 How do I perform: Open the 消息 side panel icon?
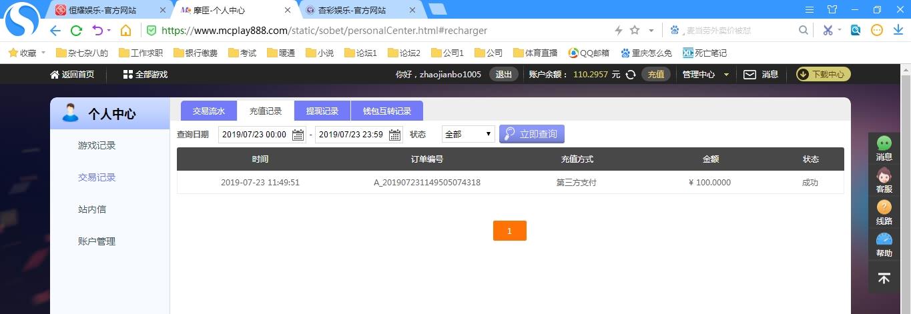[x=884, y=149]
